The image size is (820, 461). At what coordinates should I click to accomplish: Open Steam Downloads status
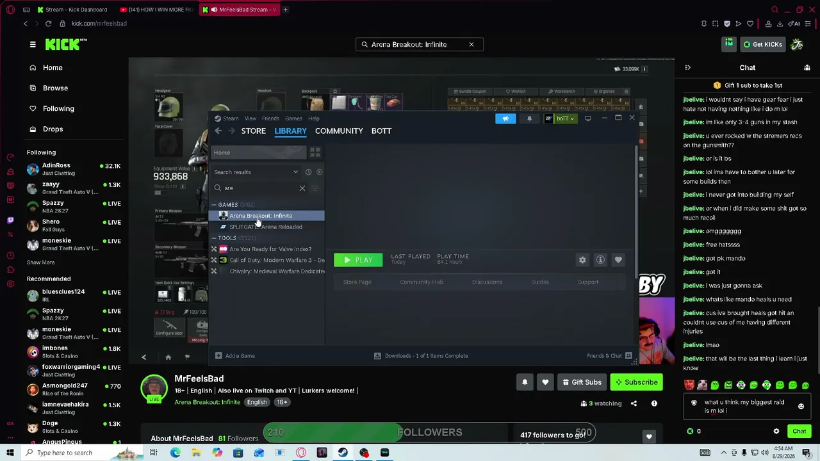click(x=421, y=356)
